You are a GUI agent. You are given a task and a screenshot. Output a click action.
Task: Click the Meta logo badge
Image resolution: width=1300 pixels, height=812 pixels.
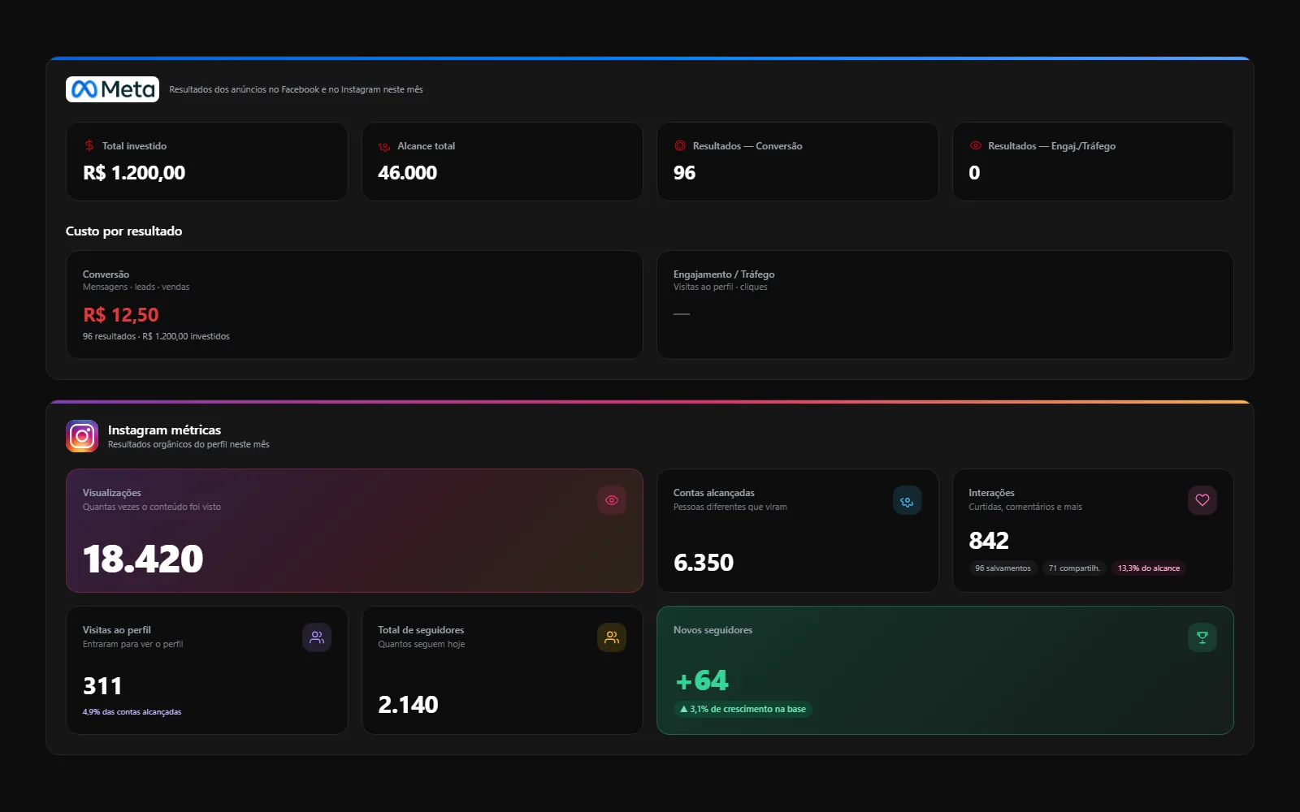point(112,89)
